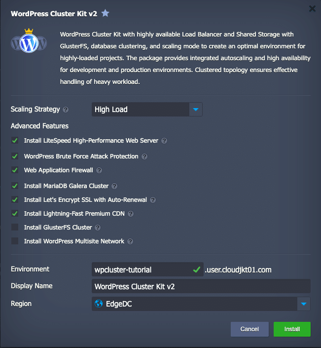Open the Scaling Strategy High Load dropdown
Viewport: 321px width, 348px height.
(147, 109)
